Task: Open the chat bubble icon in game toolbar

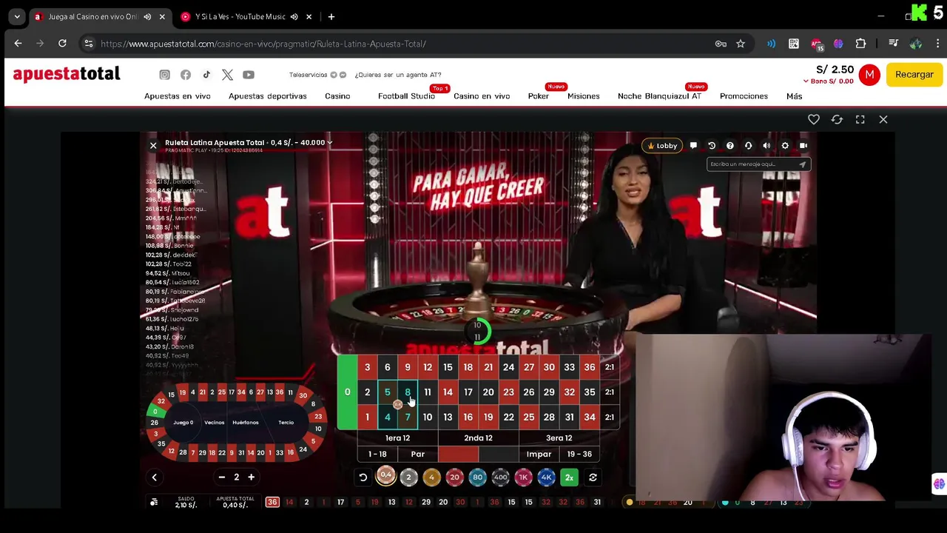Action: click(693, 146)
